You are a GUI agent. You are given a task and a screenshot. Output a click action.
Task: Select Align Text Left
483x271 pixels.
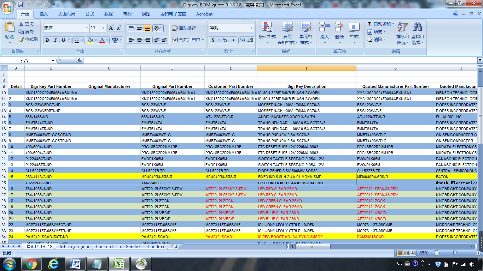point(131,40)
